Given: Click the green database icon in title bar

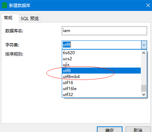Looking at the screenshot, I should click(x=5, y=5).
